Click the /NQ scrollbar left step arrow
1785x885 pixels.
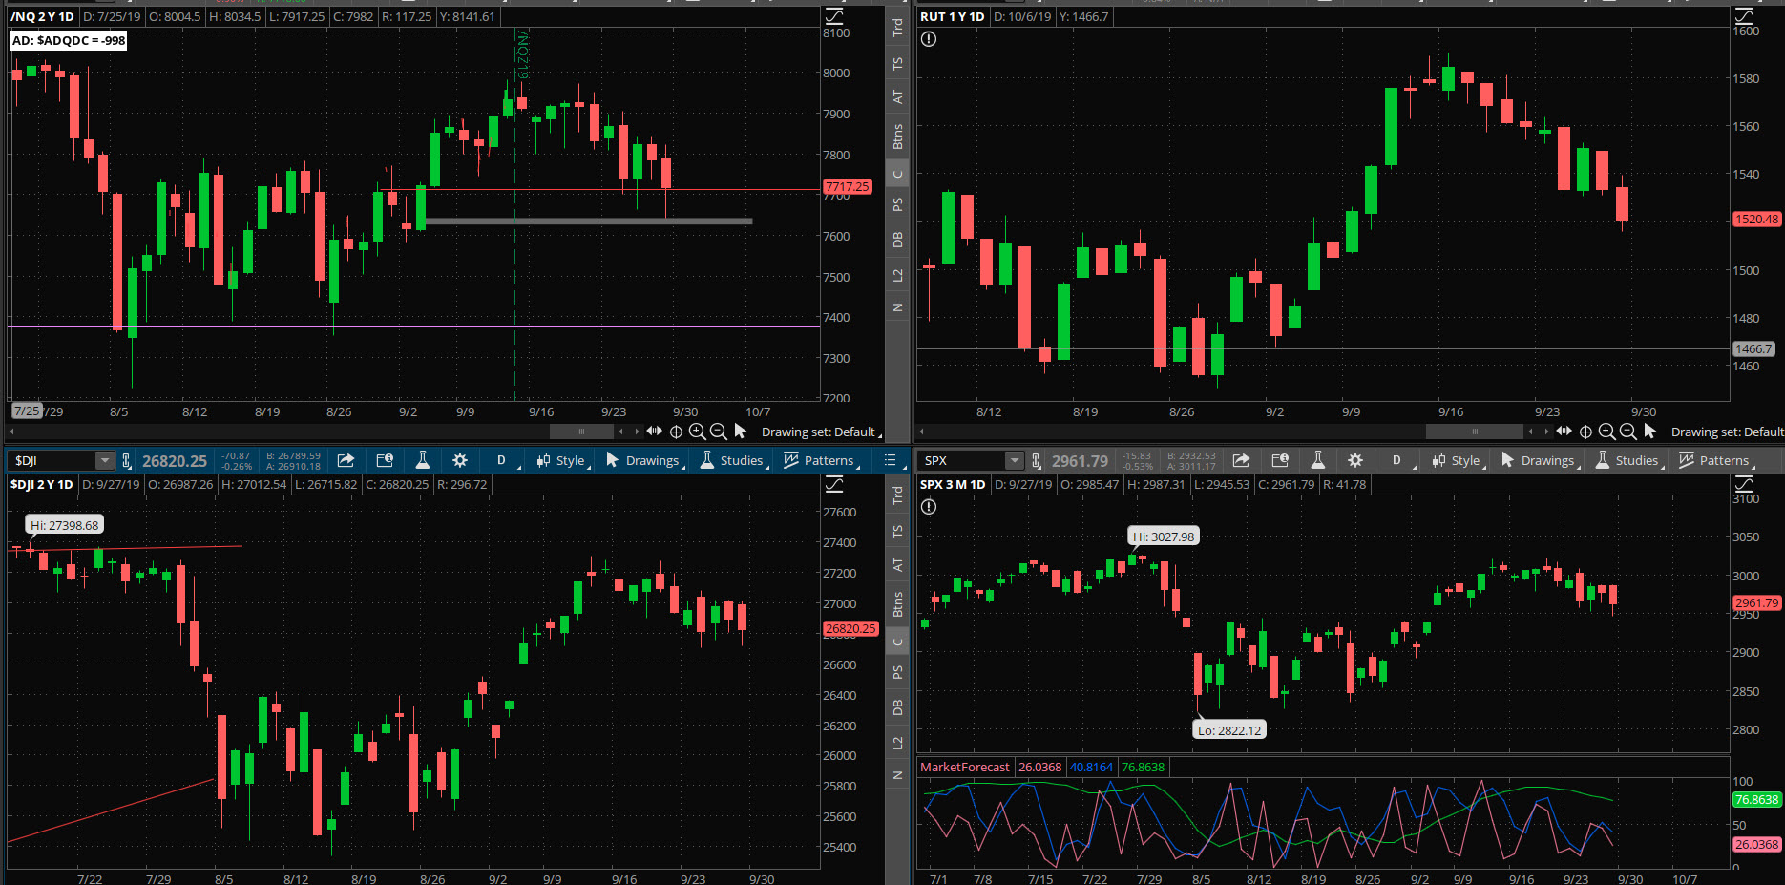pos(621,432)
